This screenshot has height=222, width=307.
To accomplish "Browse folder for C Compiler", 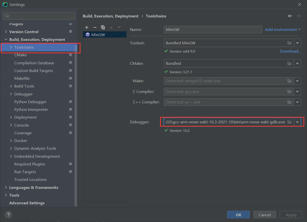I will click(x=290, y=91).
